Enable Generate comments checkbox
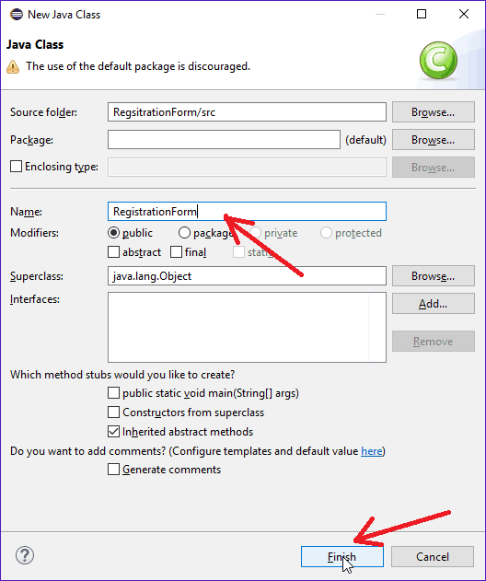 [x=114, y=469]
